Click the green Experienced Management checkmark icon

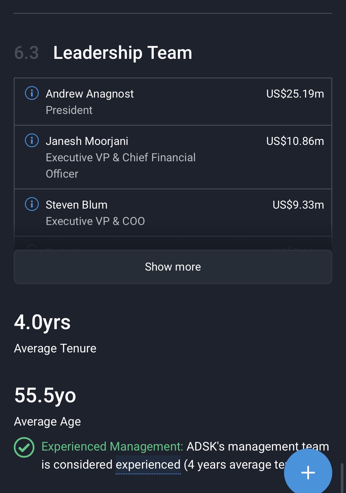(x=24, y=447)
